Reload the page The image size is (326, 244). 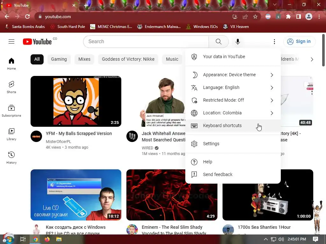(x=27, y=17)
